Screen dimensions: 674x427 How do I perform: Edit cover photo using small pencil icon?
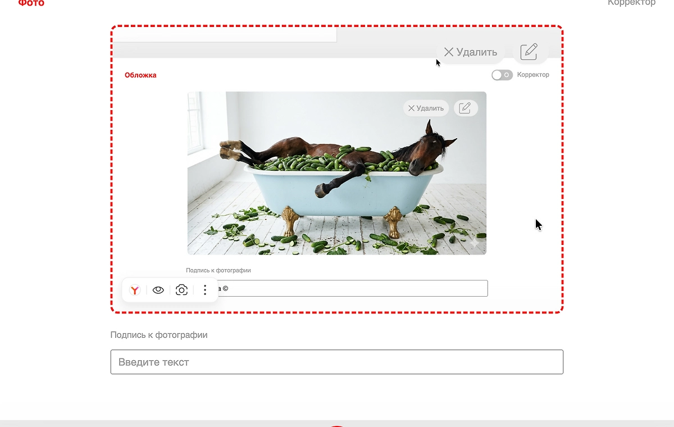465,108
